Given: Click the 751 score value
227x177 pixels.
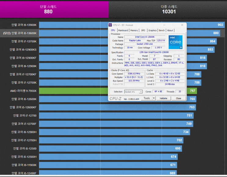Looking at the screenshot, I should pyautogui.click(x=189, y=116).
